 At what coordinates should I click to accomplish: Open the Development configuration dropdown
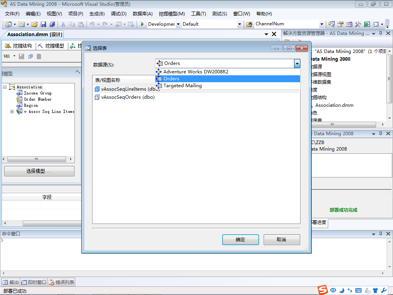(178, 24)
